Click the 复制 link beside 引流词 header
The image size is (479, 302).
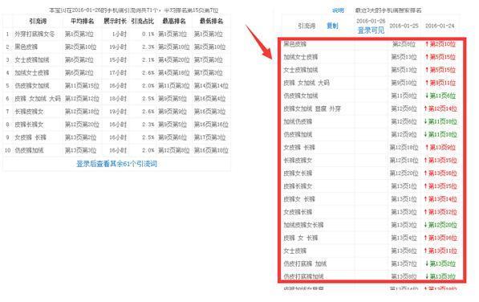point(332,26)
